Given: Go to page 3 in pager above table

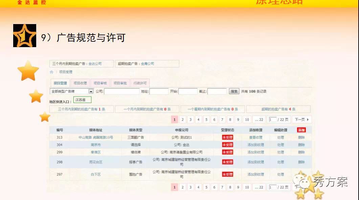Looking at the screenshot, I should (x=190, y=120).
